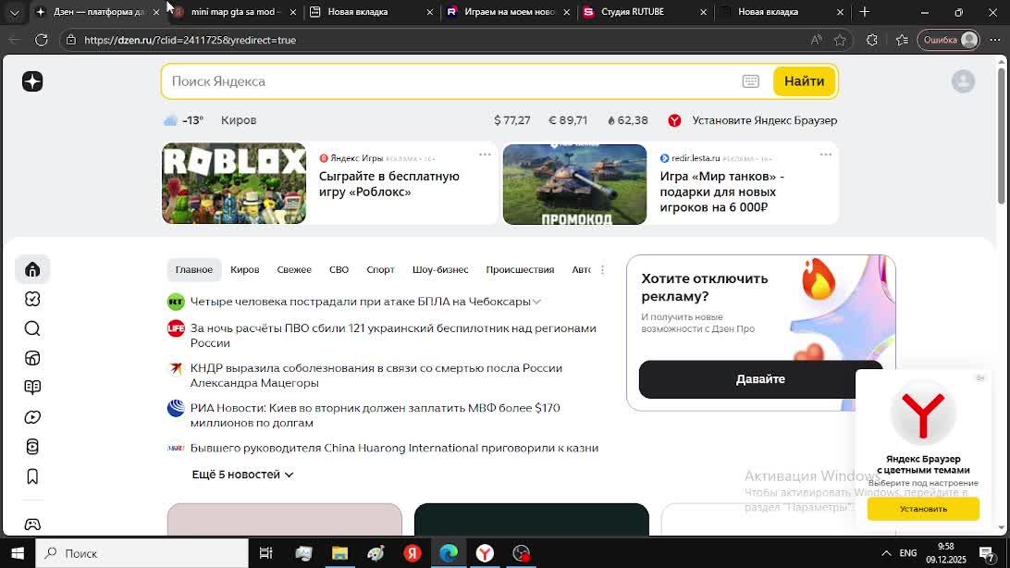Image resolution: width=1010 pixels, height=568 pixels.
Task: Open the bookmark icon in sidebar
Action: click(x=32, y=476)
